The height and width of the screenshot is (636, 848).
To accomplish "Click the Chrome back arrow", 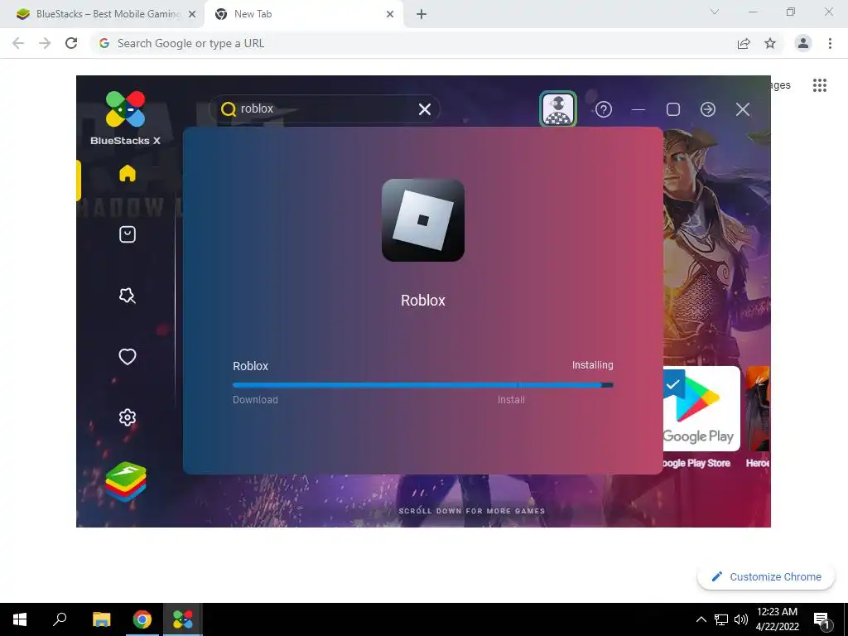I will click(18, 43).
